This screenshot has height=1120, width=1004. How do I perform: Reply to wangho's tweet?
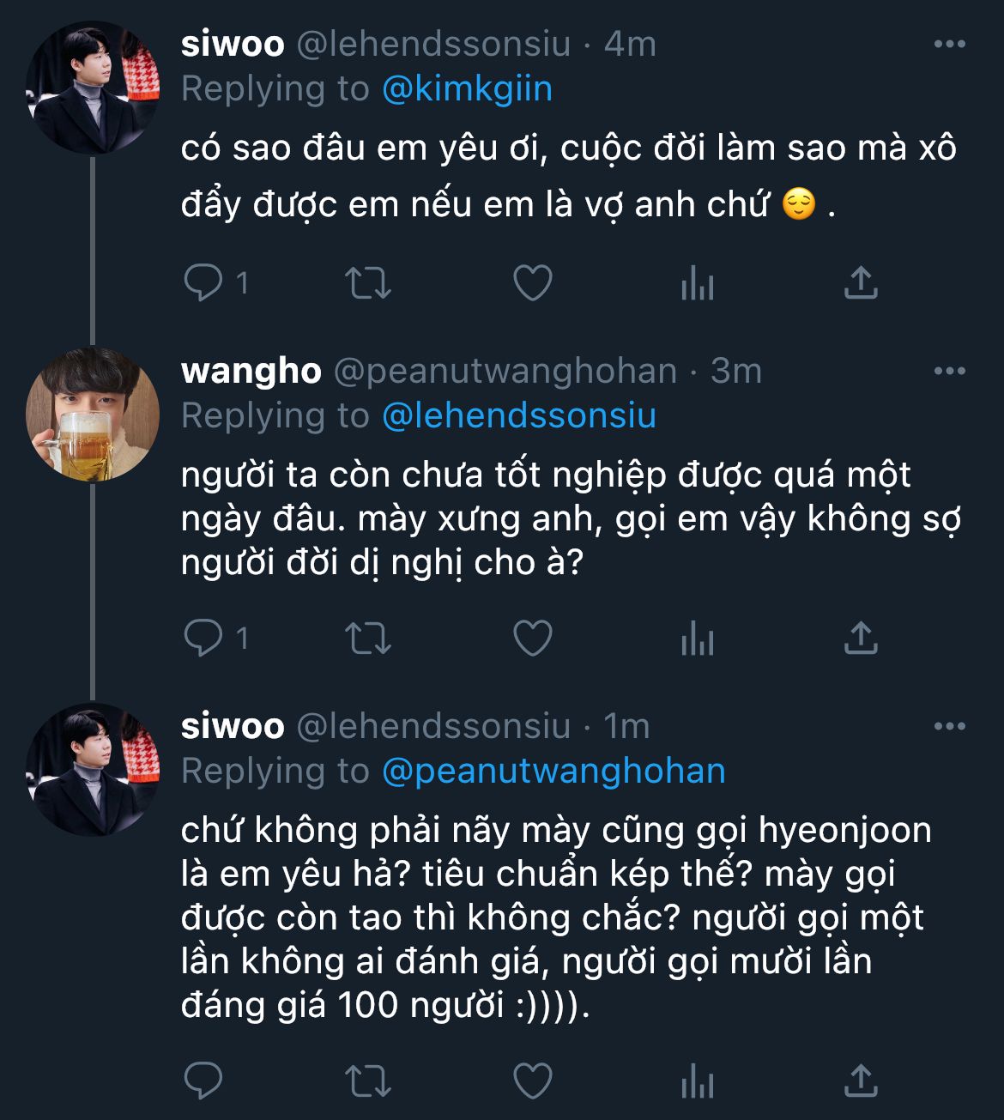point(203,639)
